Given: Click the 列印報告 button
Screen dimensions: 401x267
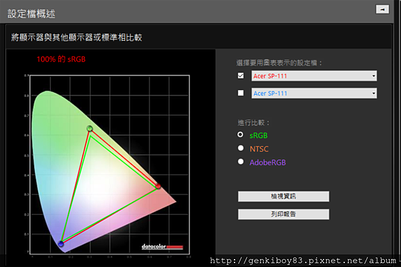Looking at the screenshot, I should (x=283, y=214).
